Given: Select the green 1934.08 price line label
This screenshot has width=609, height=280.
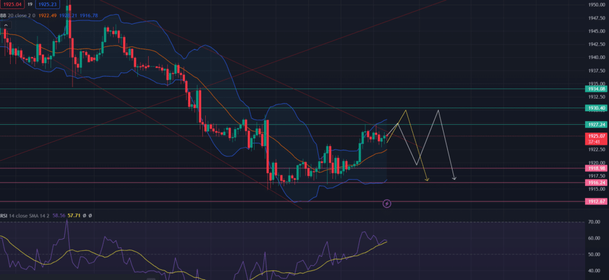Looking at the screenshot, I should (x=596, y=89).
